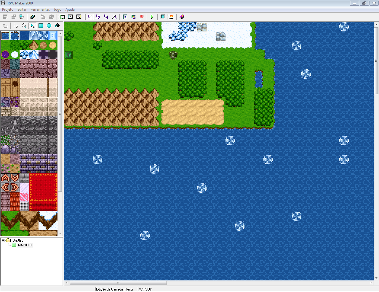379x292 pixels.
Task: Click the map horizontal scrollbar thumb
Action: coord(118,283)
